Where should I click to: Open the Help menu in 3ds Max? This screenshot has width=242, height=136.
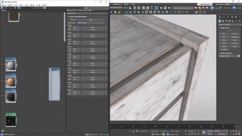(133, 4)
